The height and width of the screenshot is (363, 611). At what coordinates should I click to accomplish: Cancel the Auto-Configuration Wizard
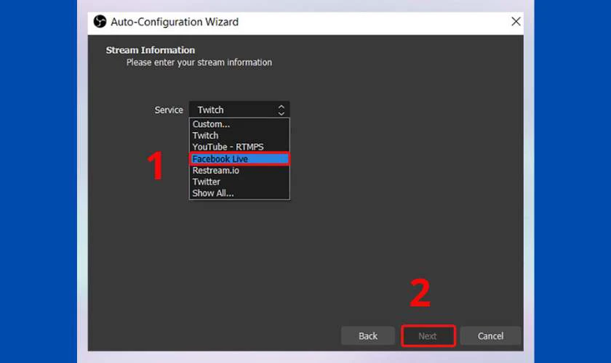490,335
